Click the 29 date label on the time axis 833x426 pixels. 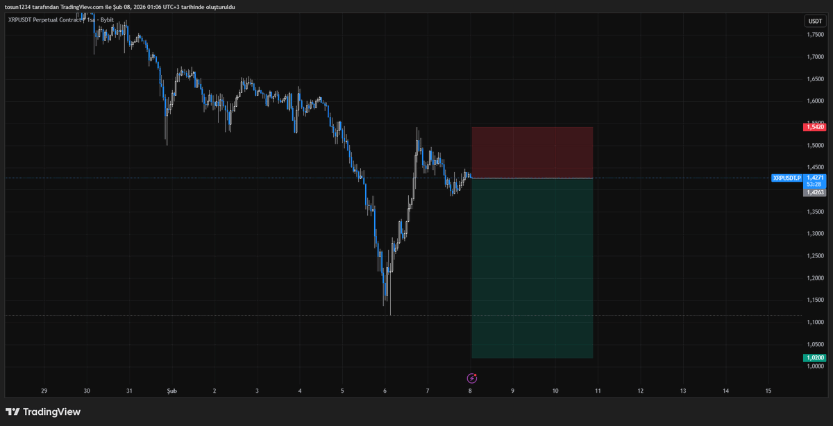tap(44, 391)
